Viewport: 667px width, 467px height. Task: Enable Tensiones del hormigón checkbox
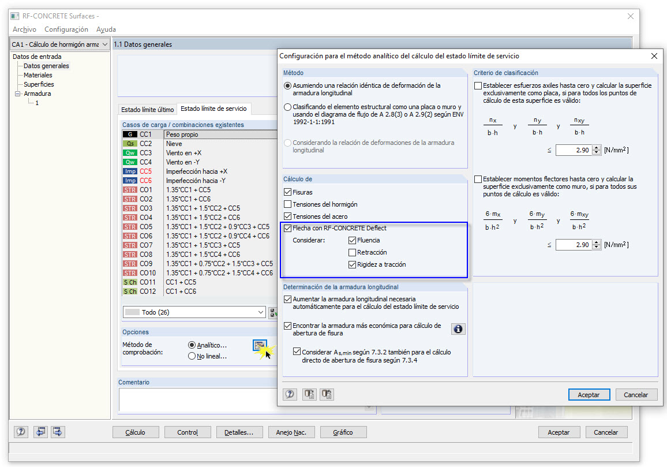tap(287, 204)
